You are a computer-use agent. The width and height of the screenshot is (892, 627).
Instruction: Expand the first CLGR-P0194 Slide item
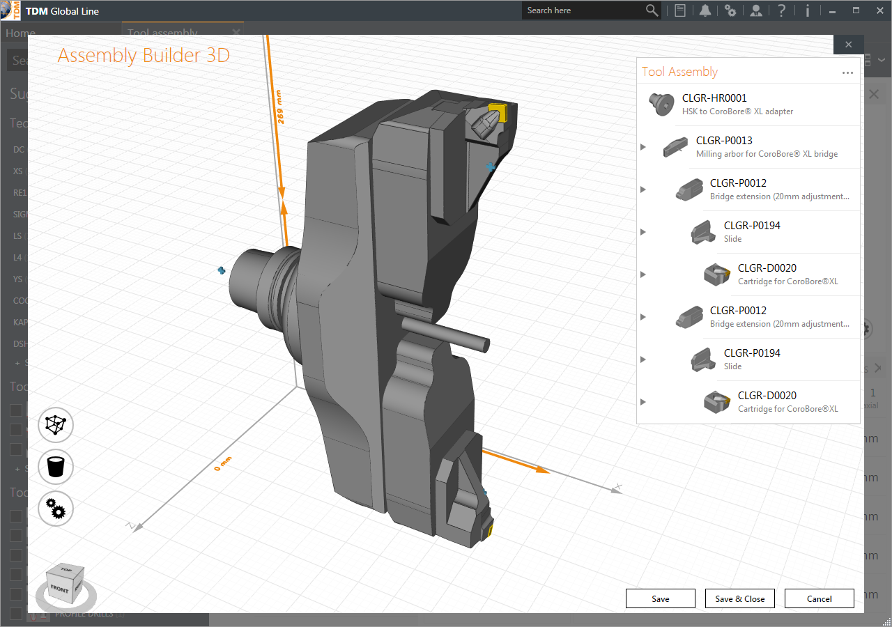coord(643,232)
